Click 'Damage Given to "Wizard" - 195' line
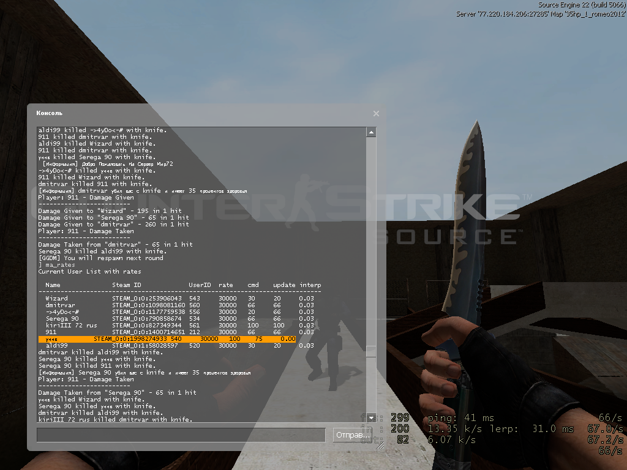Viewport: 627px width, 470px height. (110, 211)
